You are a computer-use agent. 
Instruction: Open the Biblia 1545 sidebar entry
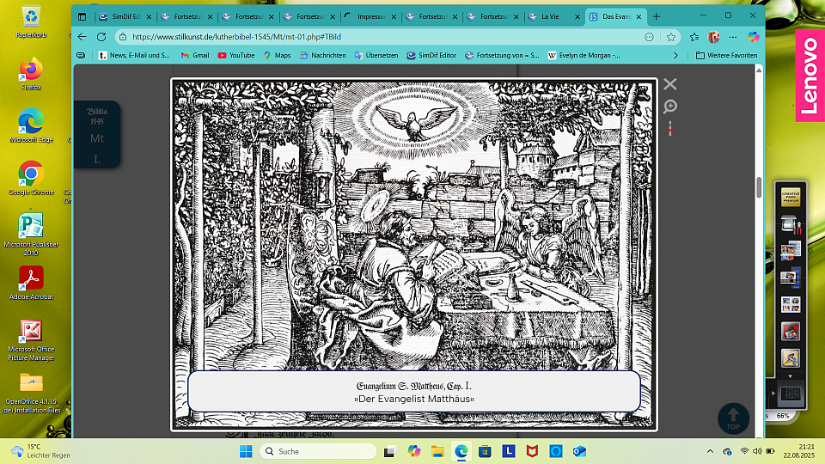(x=97, y=116)
